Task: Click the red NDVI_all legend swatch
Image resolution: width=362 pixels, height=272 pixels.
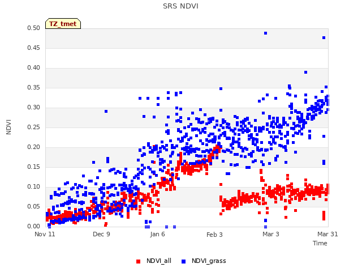Action: (138, 261)
